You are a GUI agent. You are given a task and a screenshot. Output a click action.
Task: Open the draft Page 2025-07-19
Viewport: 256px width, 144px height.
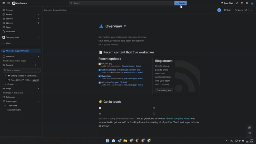tap(21, 80)
